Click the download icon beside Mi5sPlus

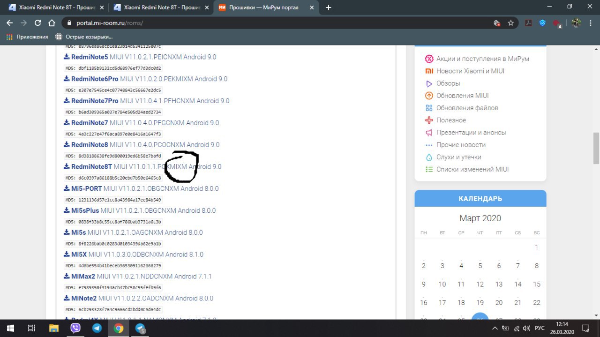pos(67,210)
